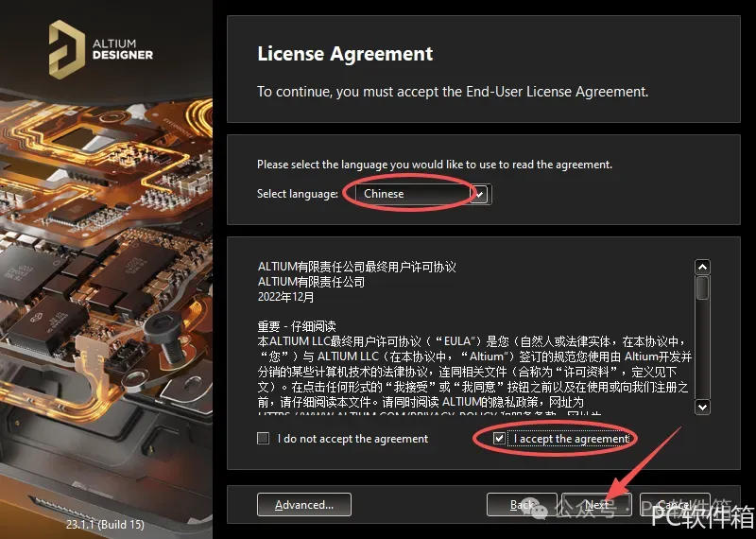This screenshot has width=756, height=539.
Task: Go to previous step with Back button
Action: [522, 505]
